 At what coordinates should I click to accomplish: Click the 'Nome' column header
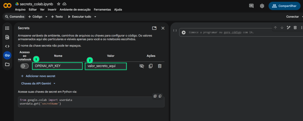click(x=58, y=56)
